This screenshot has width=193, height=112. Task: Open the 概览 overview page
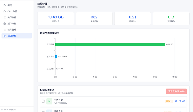pos(17,5)
